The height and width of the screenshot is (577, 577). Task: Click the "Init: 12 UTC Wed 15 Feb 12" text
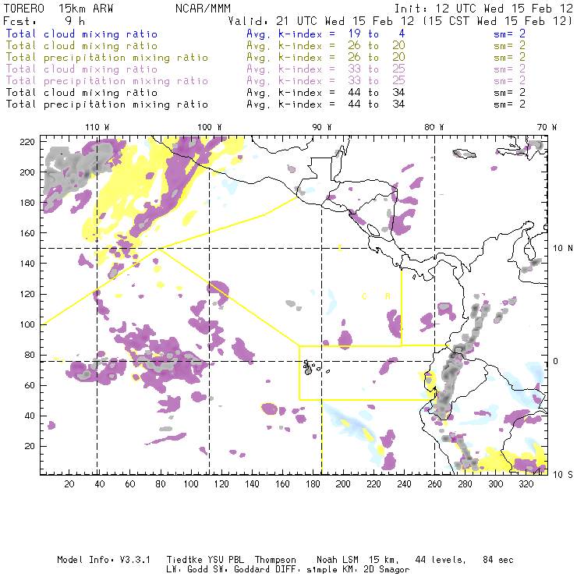pos(483,9)
